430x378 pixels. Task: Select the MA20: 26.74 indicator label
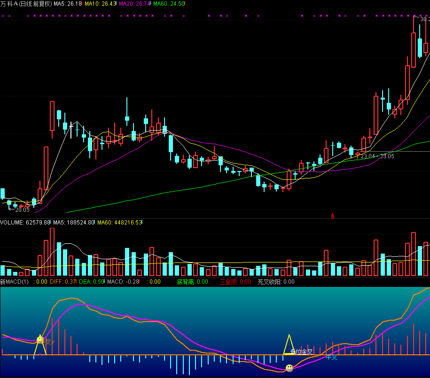(x=135, y=4)
